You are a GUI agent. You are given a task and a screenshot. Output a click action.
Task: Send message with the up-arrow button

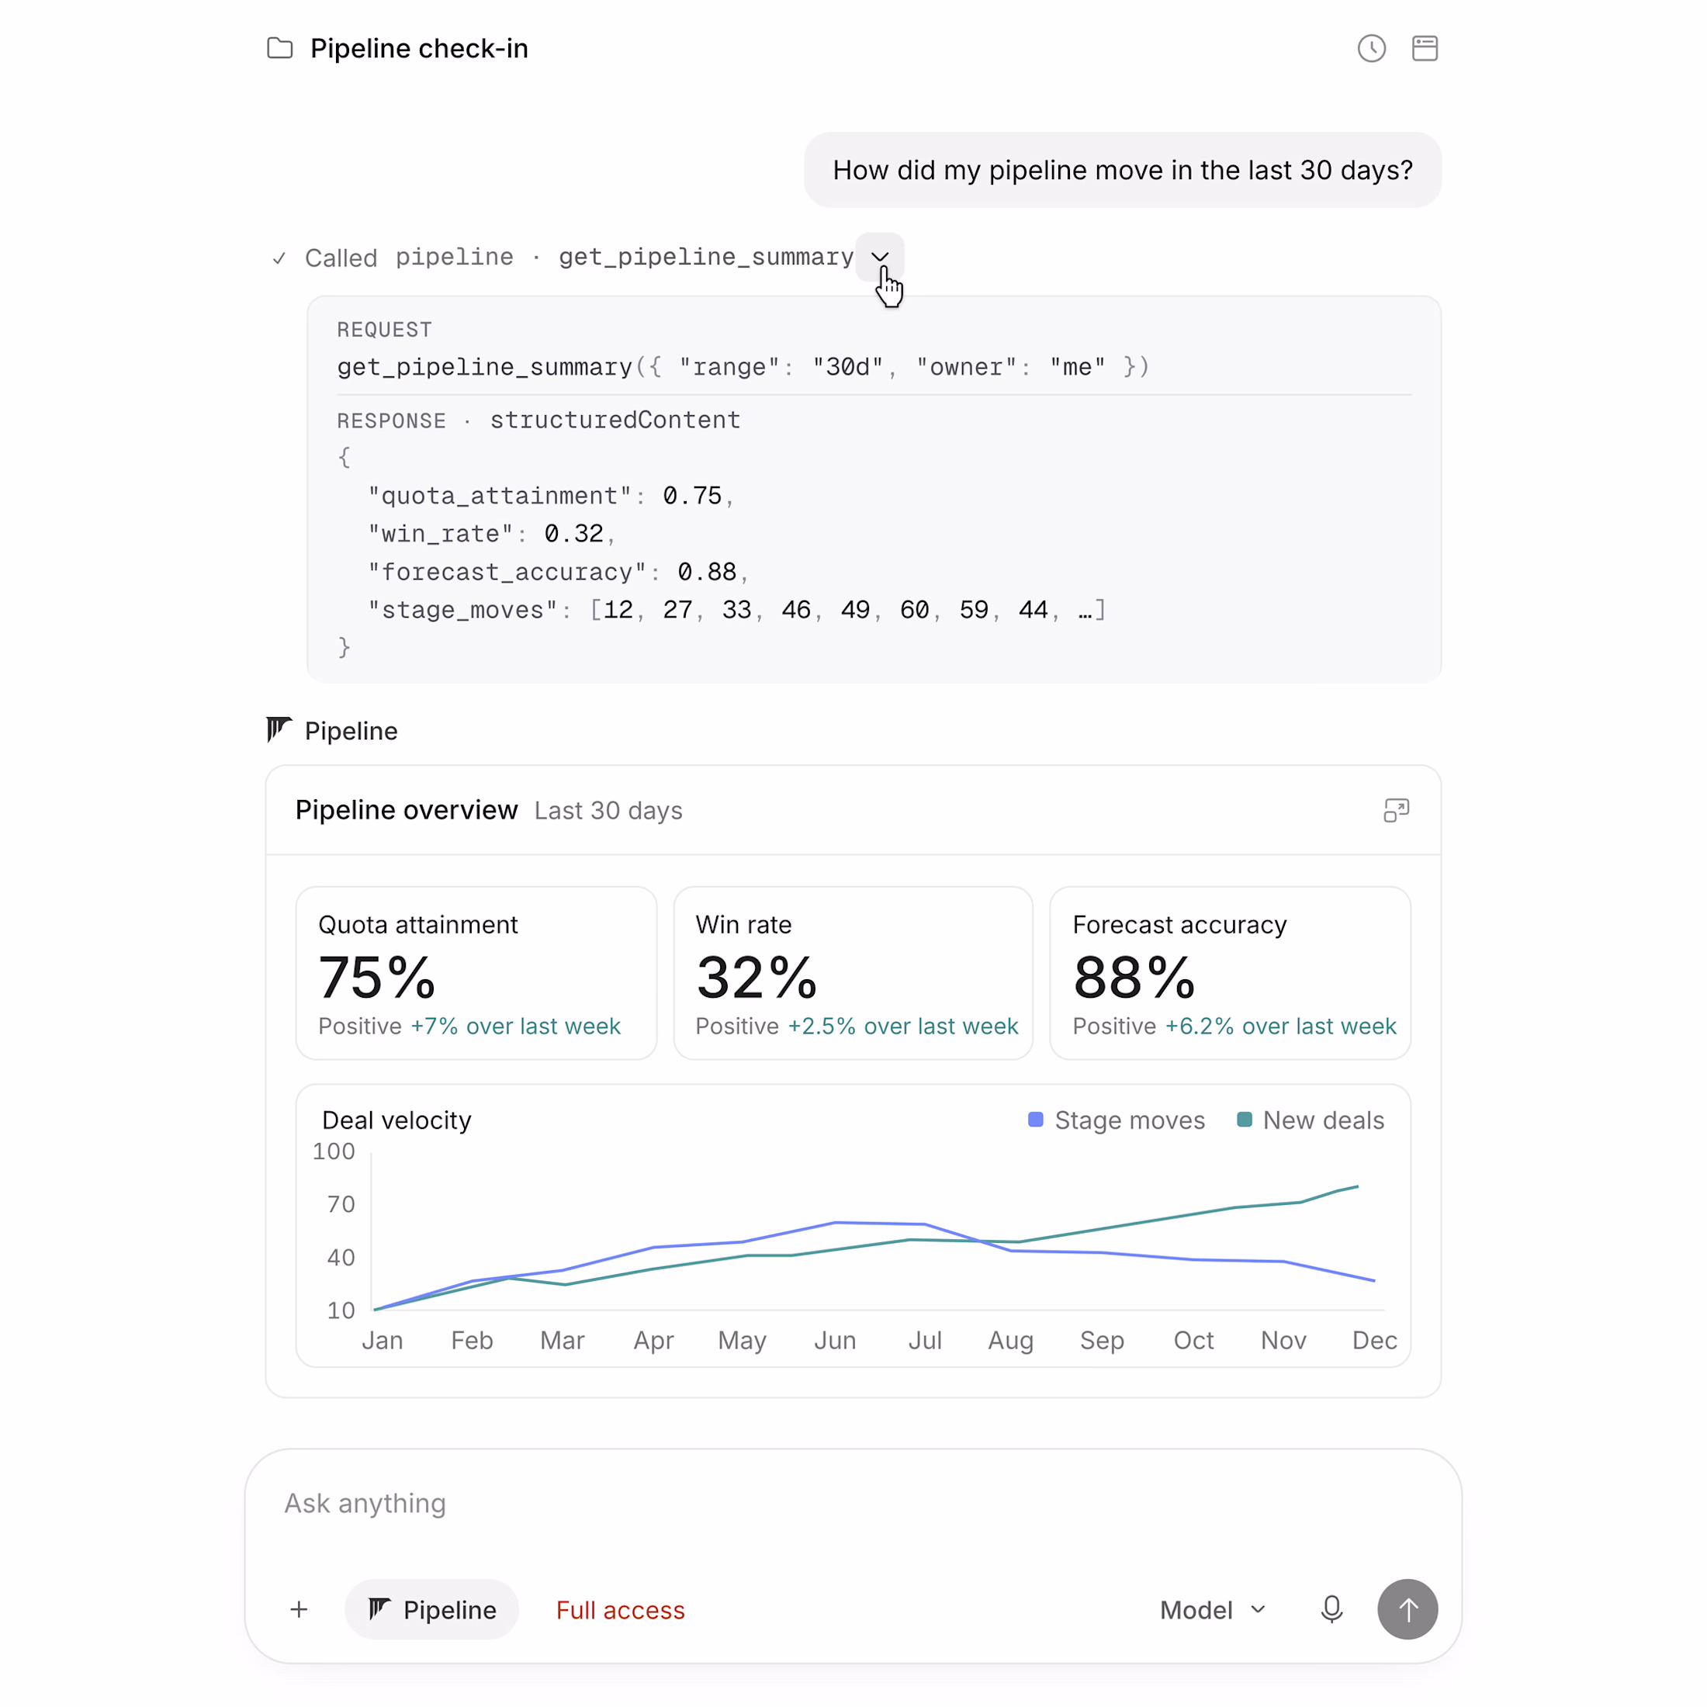click(1407, 1609)
